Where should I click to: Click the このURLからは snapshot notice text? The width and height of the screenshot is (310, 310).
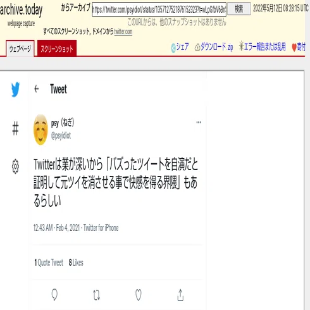pos(177,22)
